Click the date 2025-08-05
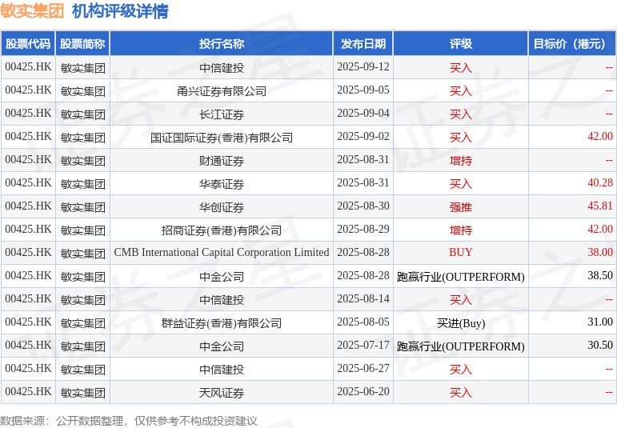This screenshot has width=617, height=428. 363,322
